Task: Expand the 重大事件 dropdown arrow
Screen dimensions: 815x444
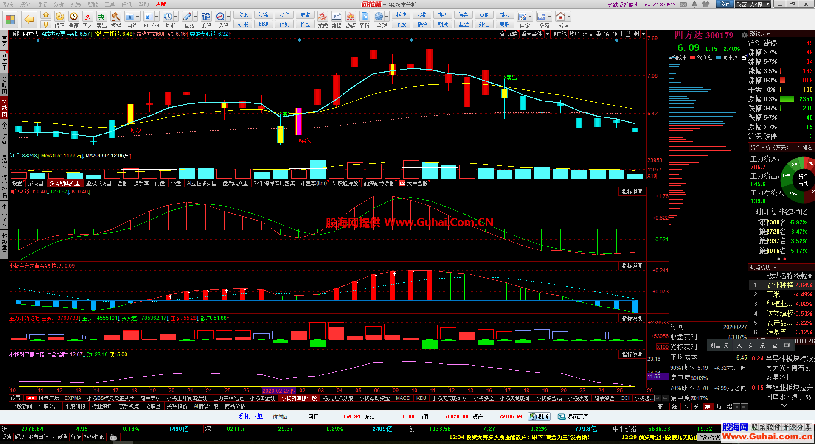Action: pyautogui.click(x=547, y=34)
